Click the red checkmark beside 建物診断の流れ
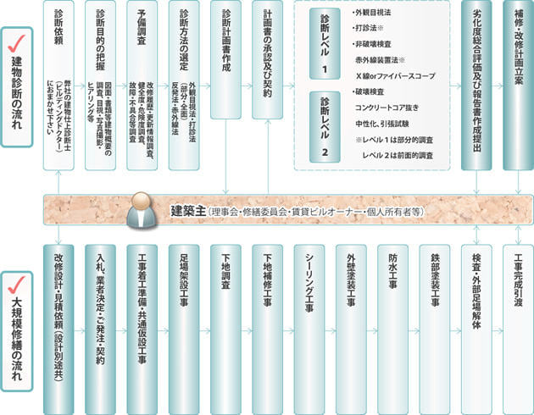This screenshot has height=415, width=534. point(16,42)
